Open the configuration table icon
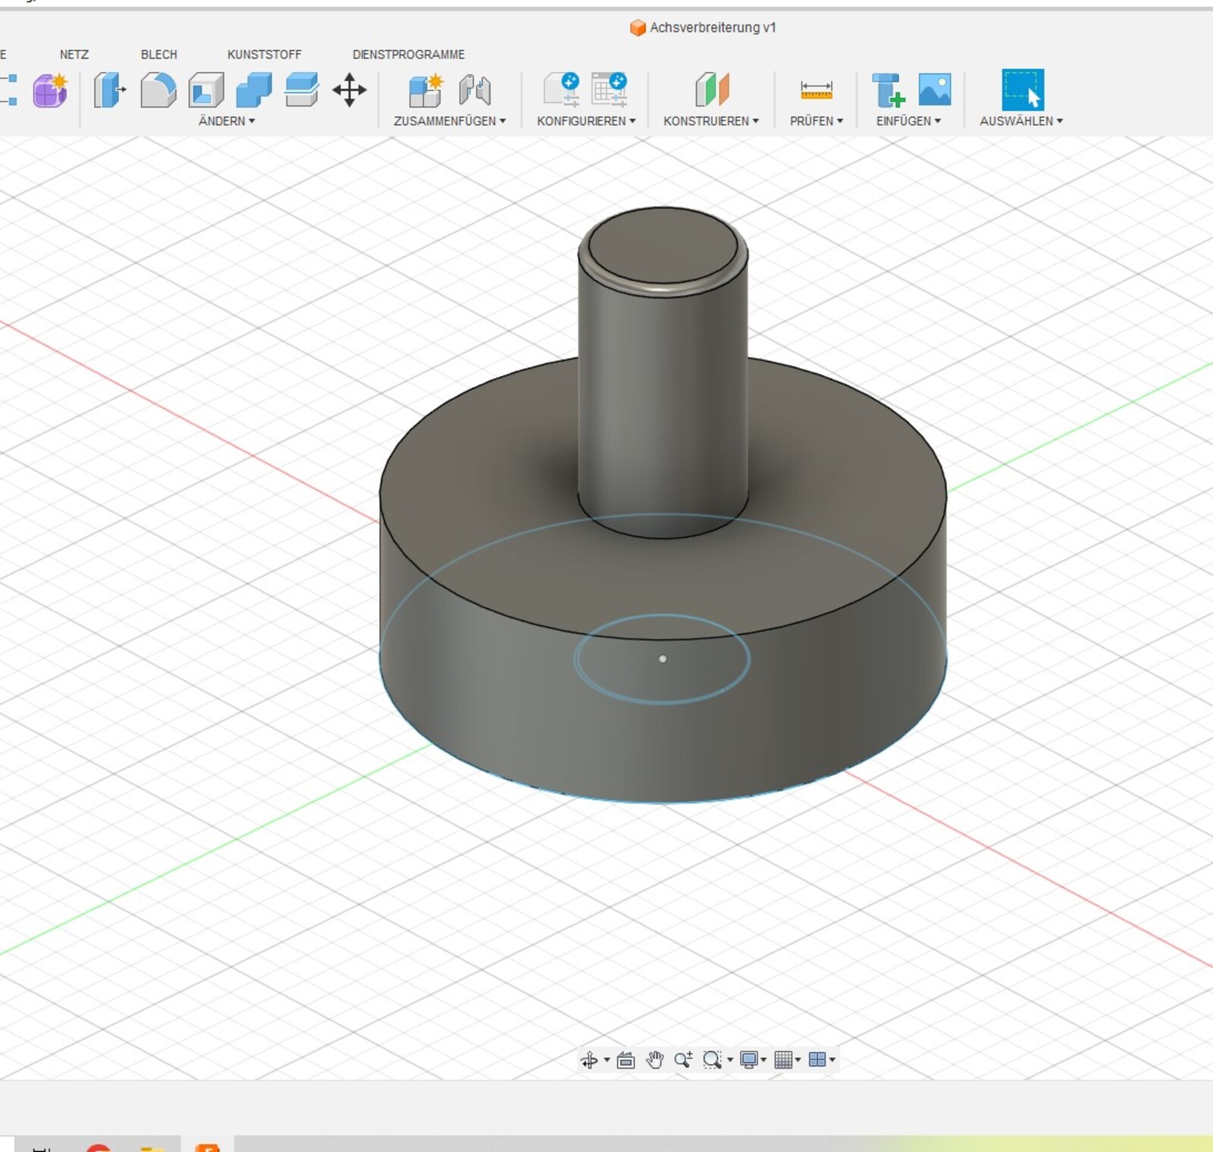The height and width of the screenshot is (1152, 1213). tap(610, 89)
